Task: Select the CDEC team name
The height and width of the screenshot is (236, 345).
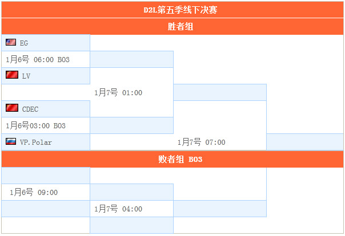Action: 30,109
